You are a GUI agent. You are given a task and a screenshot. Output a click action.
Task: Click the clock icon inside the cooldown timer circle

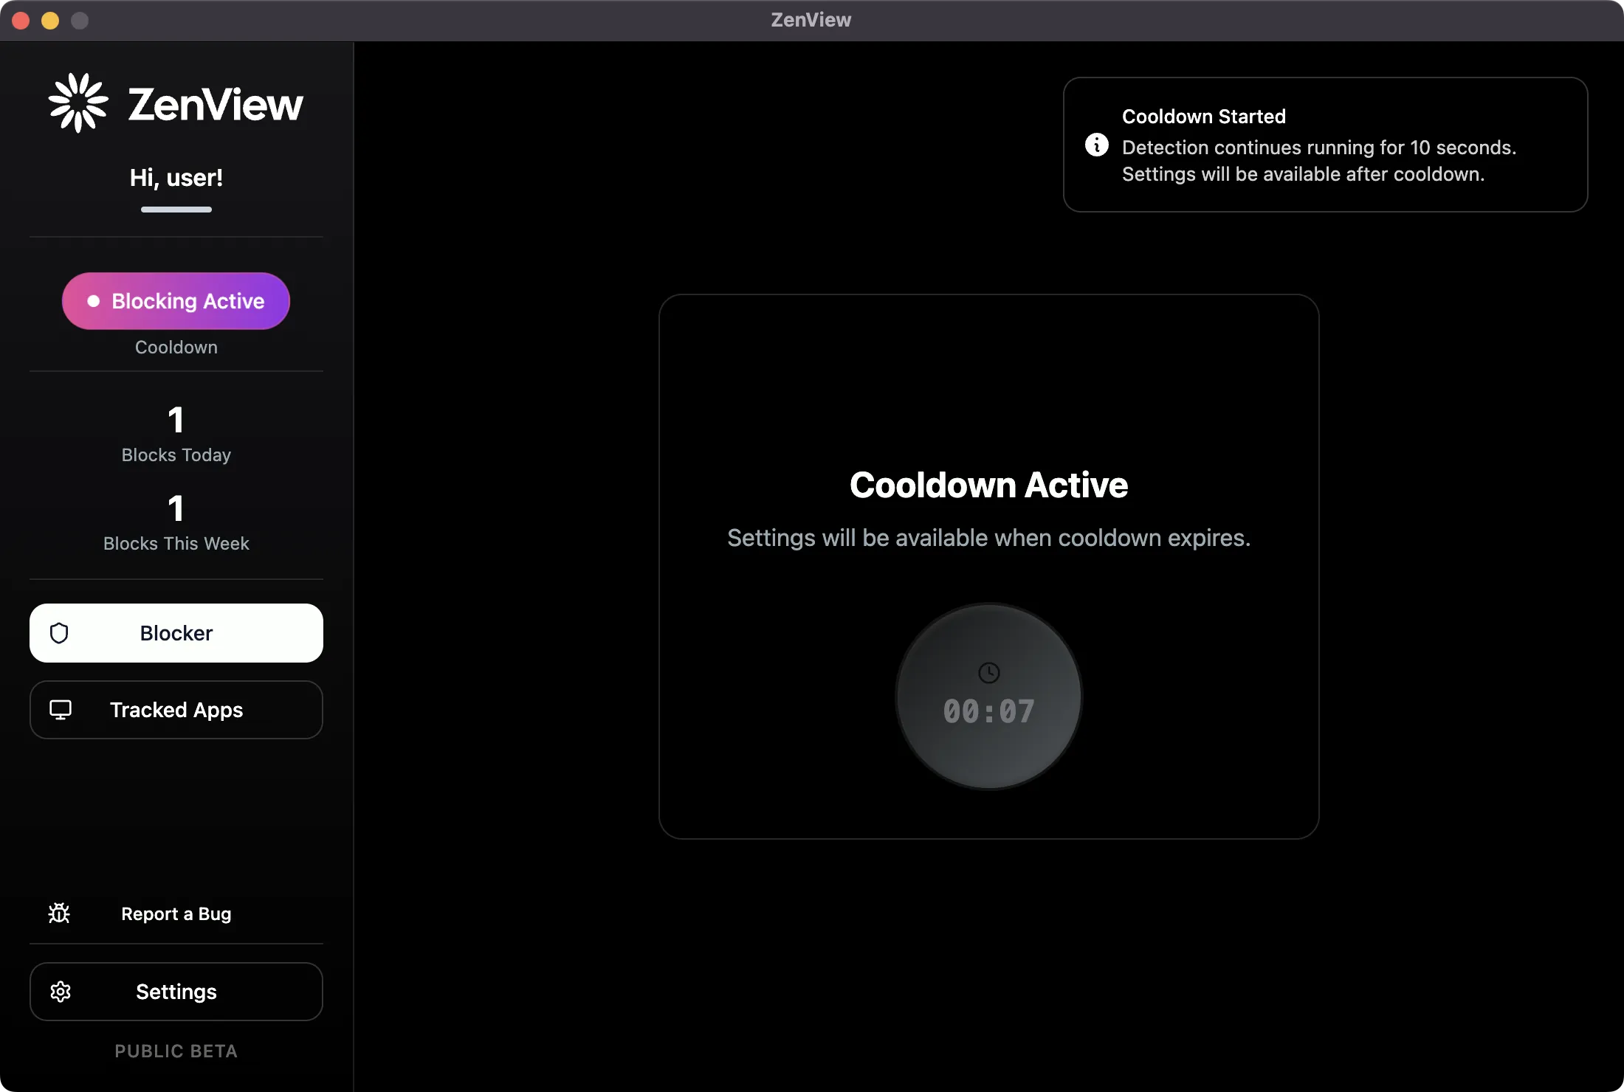989,672
